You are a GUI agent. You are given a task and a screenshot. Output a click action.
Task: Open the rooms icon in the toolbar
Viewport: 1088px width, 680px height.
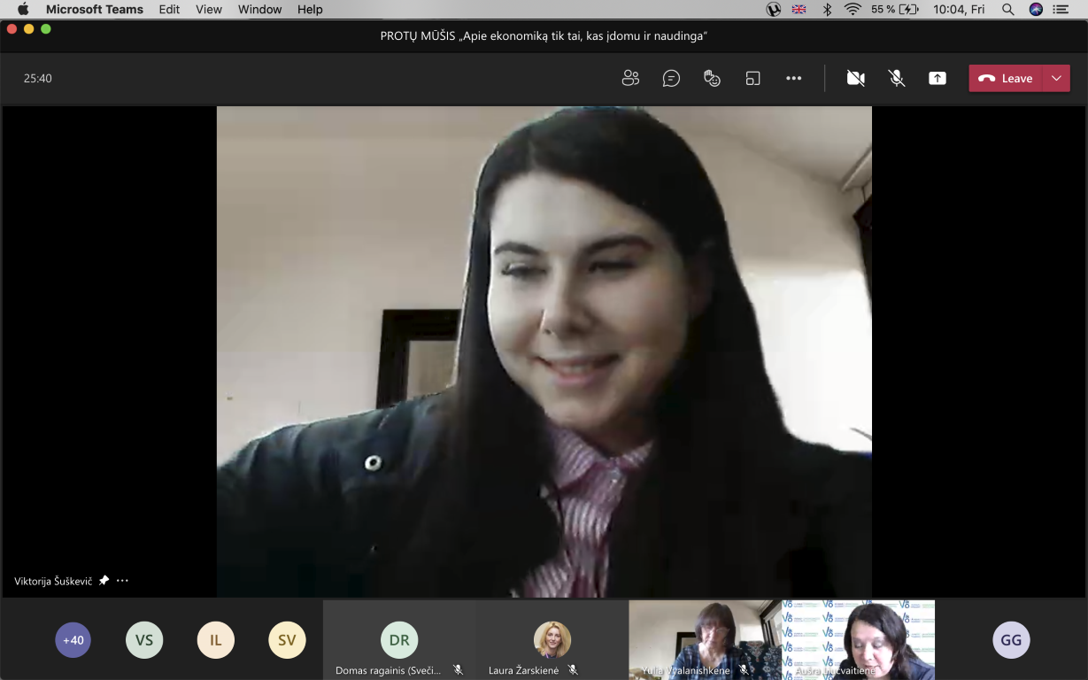click(752, 78)
